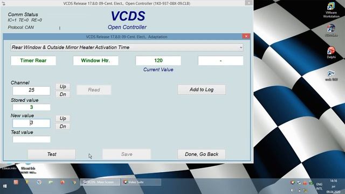Open the desktop shortcut below VMware Workstation
Image resolution: width=345 pixels, height=194 pixels.
click(331, 31)
